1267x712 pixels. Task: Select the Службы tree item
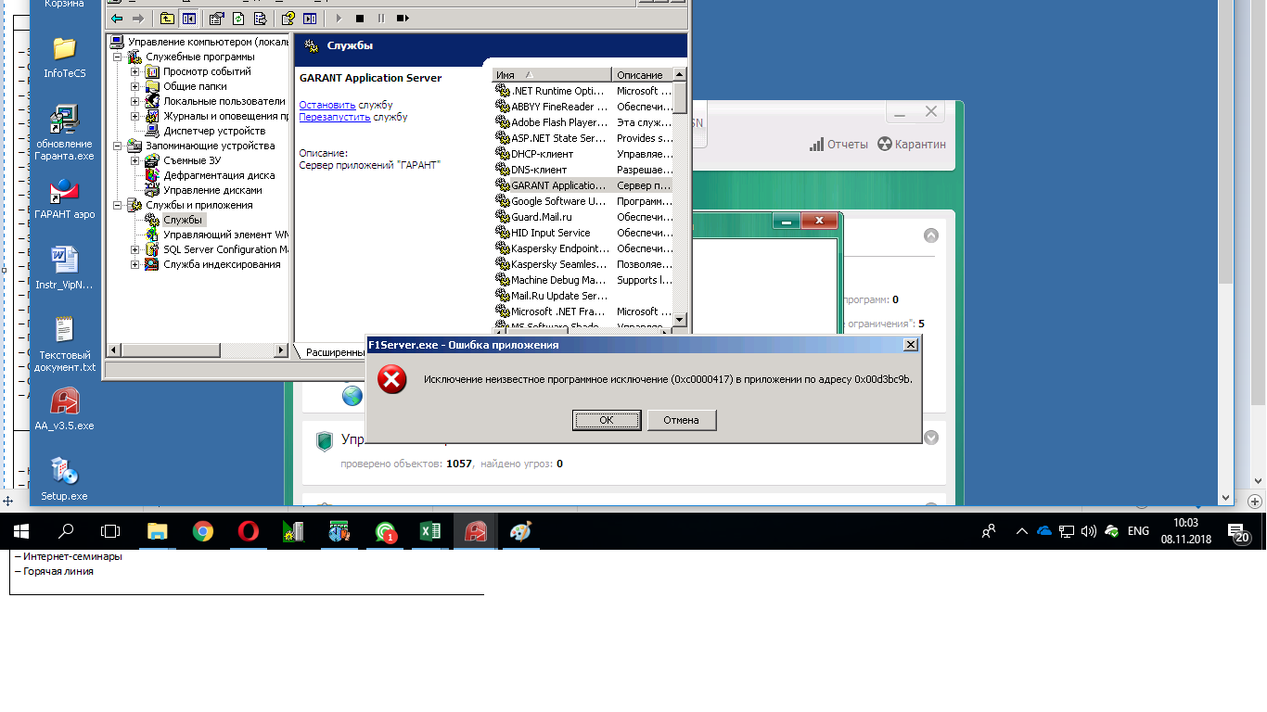(x=183, y=220)
